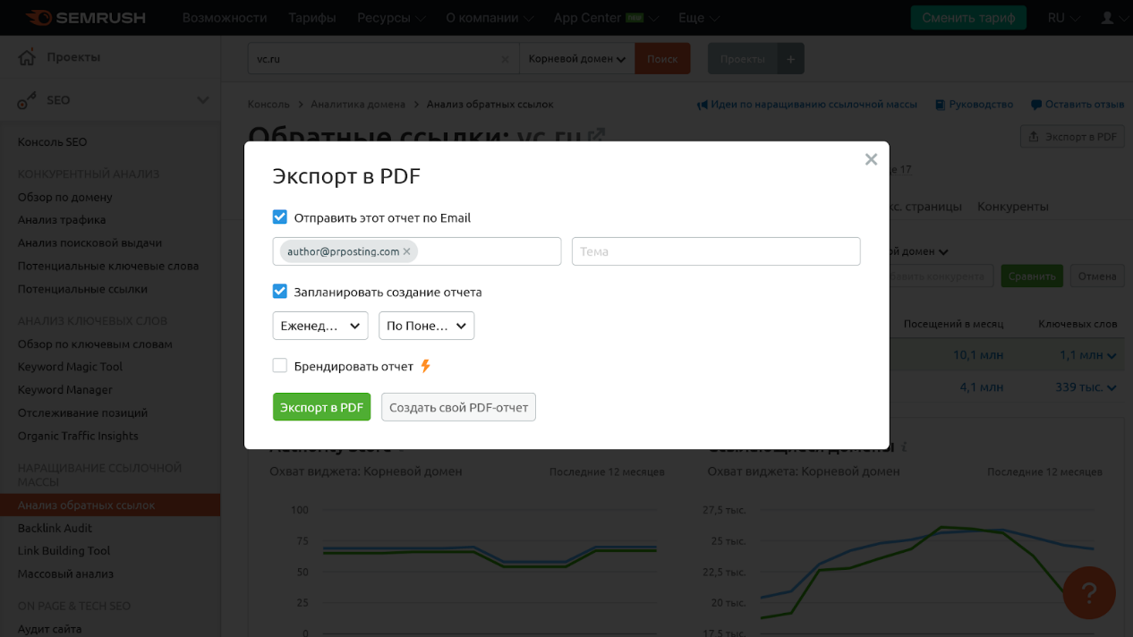Open Отслеживание позиций in sidebar
Image resolution: width=1133 pixels, height=637 pixels.
point(82,413)
